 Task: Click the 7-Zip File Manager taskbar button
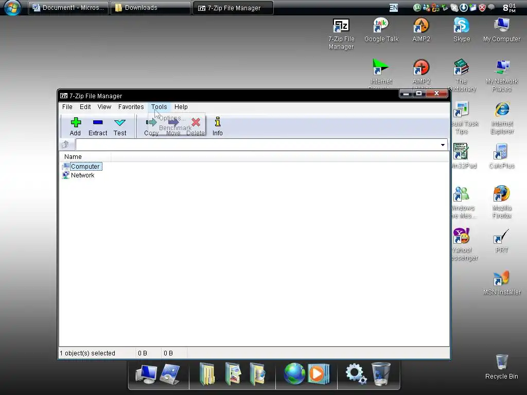coord(233,8)
